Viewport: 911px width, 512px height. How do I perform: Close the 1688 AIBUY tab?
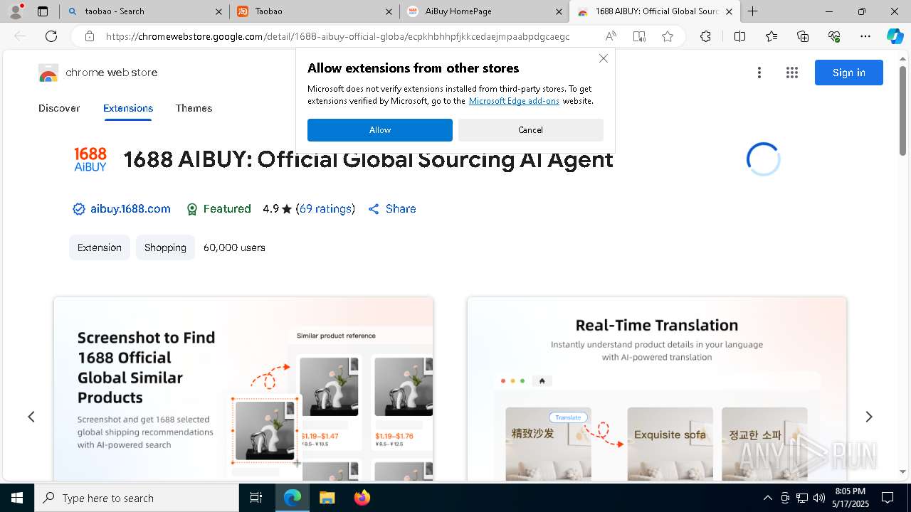coord(729,11)
